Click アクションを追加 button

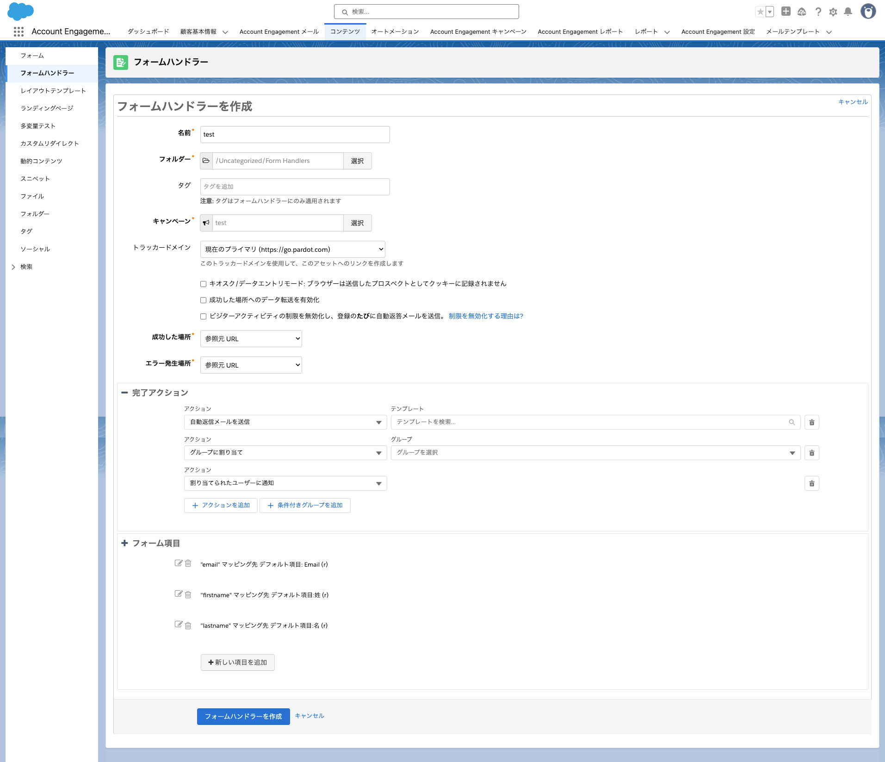[221, 506]
